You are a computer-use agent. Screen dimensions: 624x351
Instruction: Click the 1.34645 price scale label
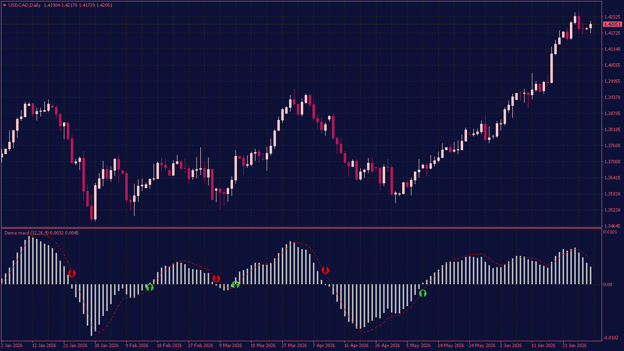612,226
